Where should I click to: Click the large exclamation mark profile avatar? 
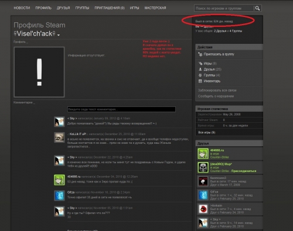click(x=39, y=72)
